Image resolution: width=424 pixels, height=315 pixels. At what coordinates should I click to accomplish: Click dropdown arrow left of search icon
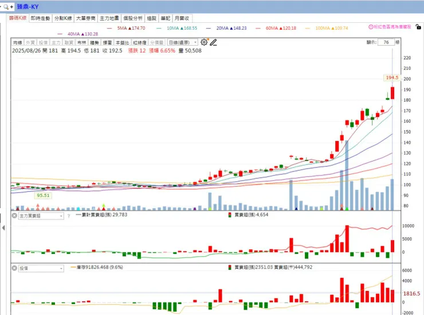pos(1,7)
